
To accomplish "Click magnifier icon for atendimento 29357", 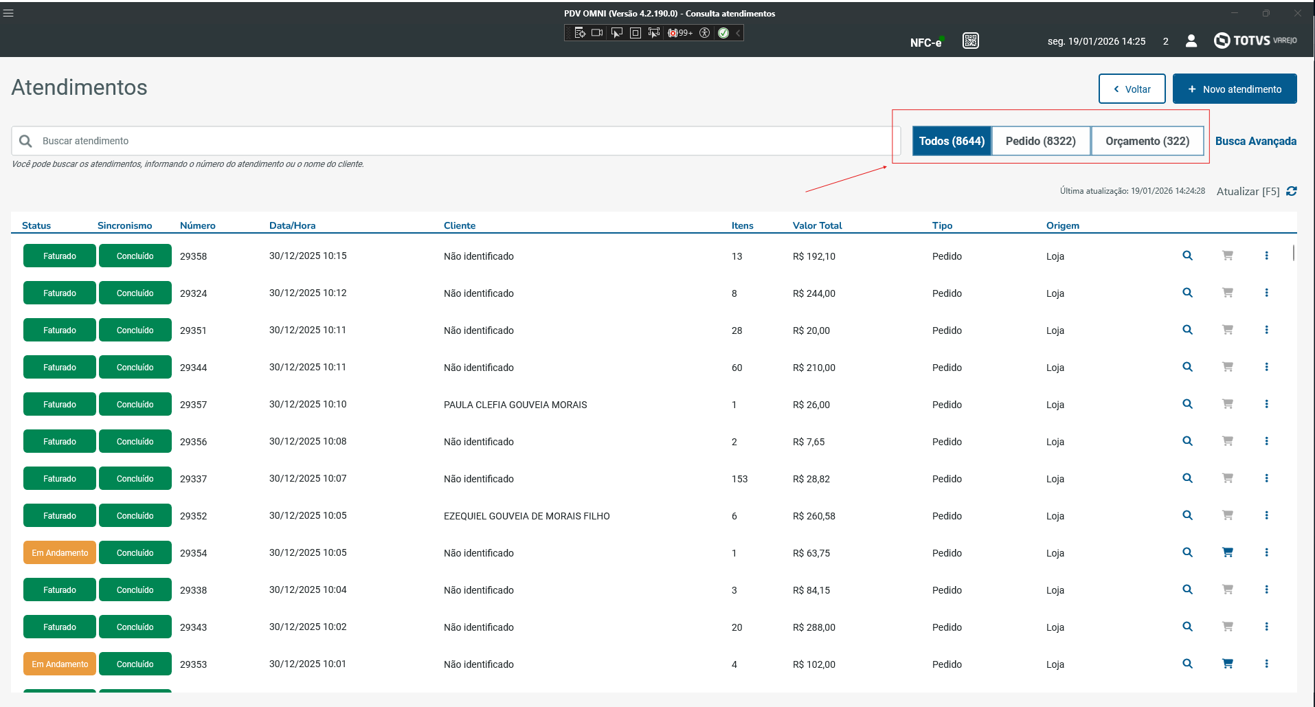I will pyautogui.click(x=1187, y=404).
